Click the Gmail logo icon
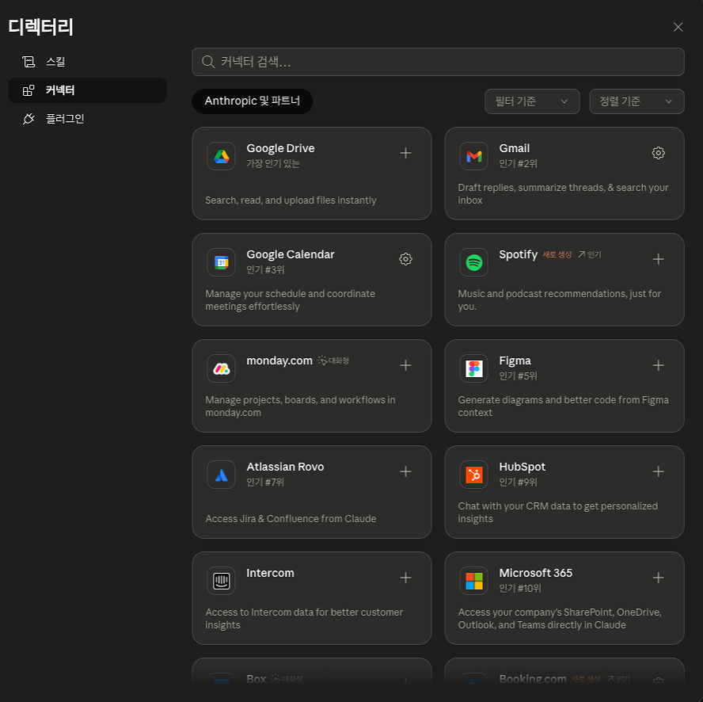703x702 pixels. [x=473, y=156]
